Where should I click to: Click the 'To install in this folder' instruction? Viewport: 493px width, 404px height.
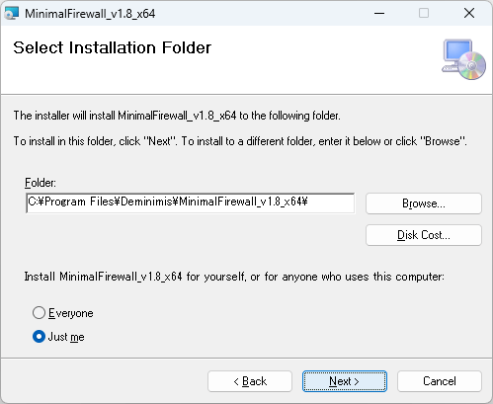(240, 141)
